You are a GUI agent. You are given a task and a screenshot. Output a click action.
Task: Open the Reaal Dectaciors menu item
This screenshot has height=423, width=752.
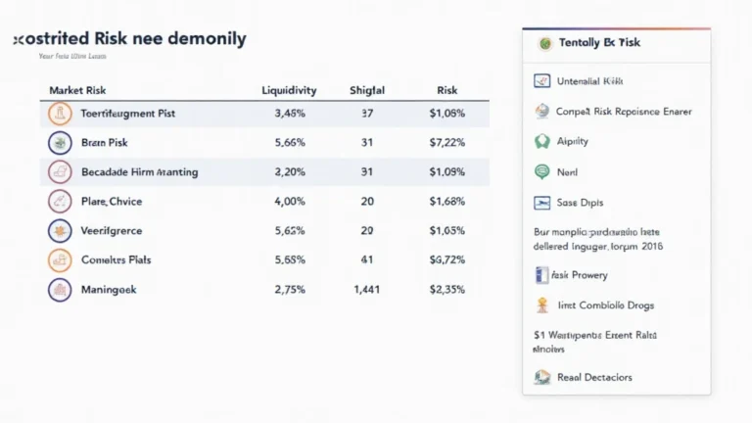[593, 377]
